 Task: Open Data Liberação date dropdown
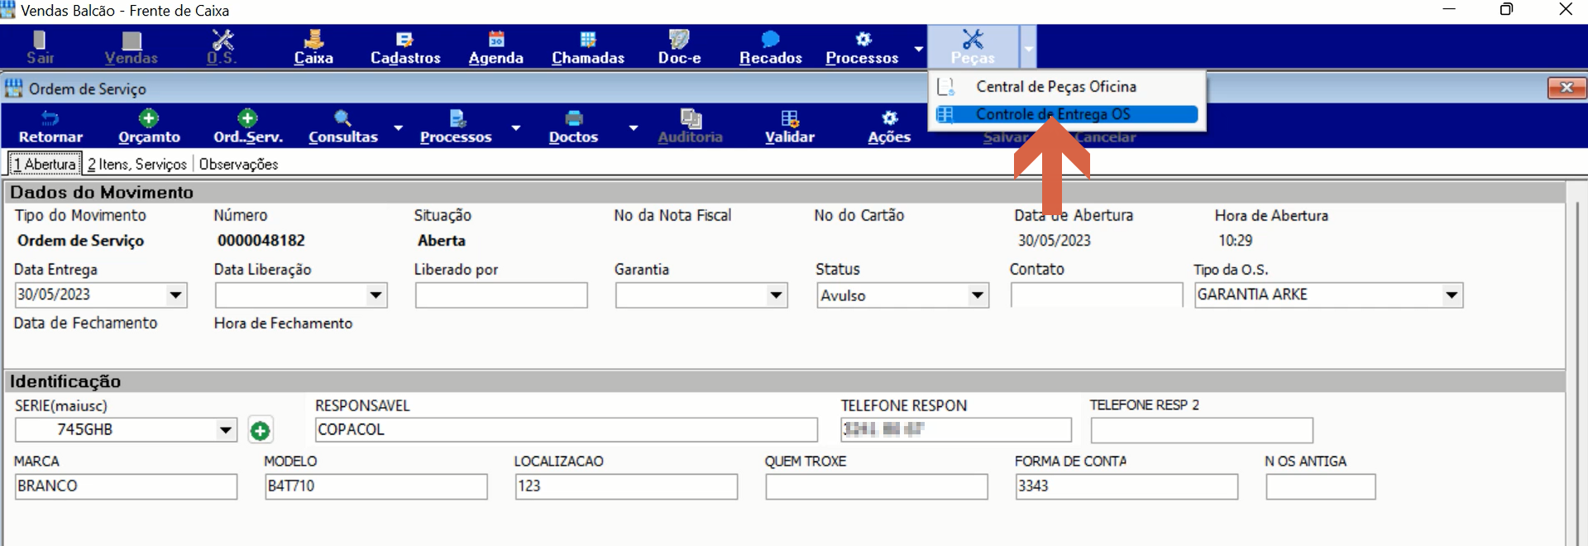pos(375,295)
